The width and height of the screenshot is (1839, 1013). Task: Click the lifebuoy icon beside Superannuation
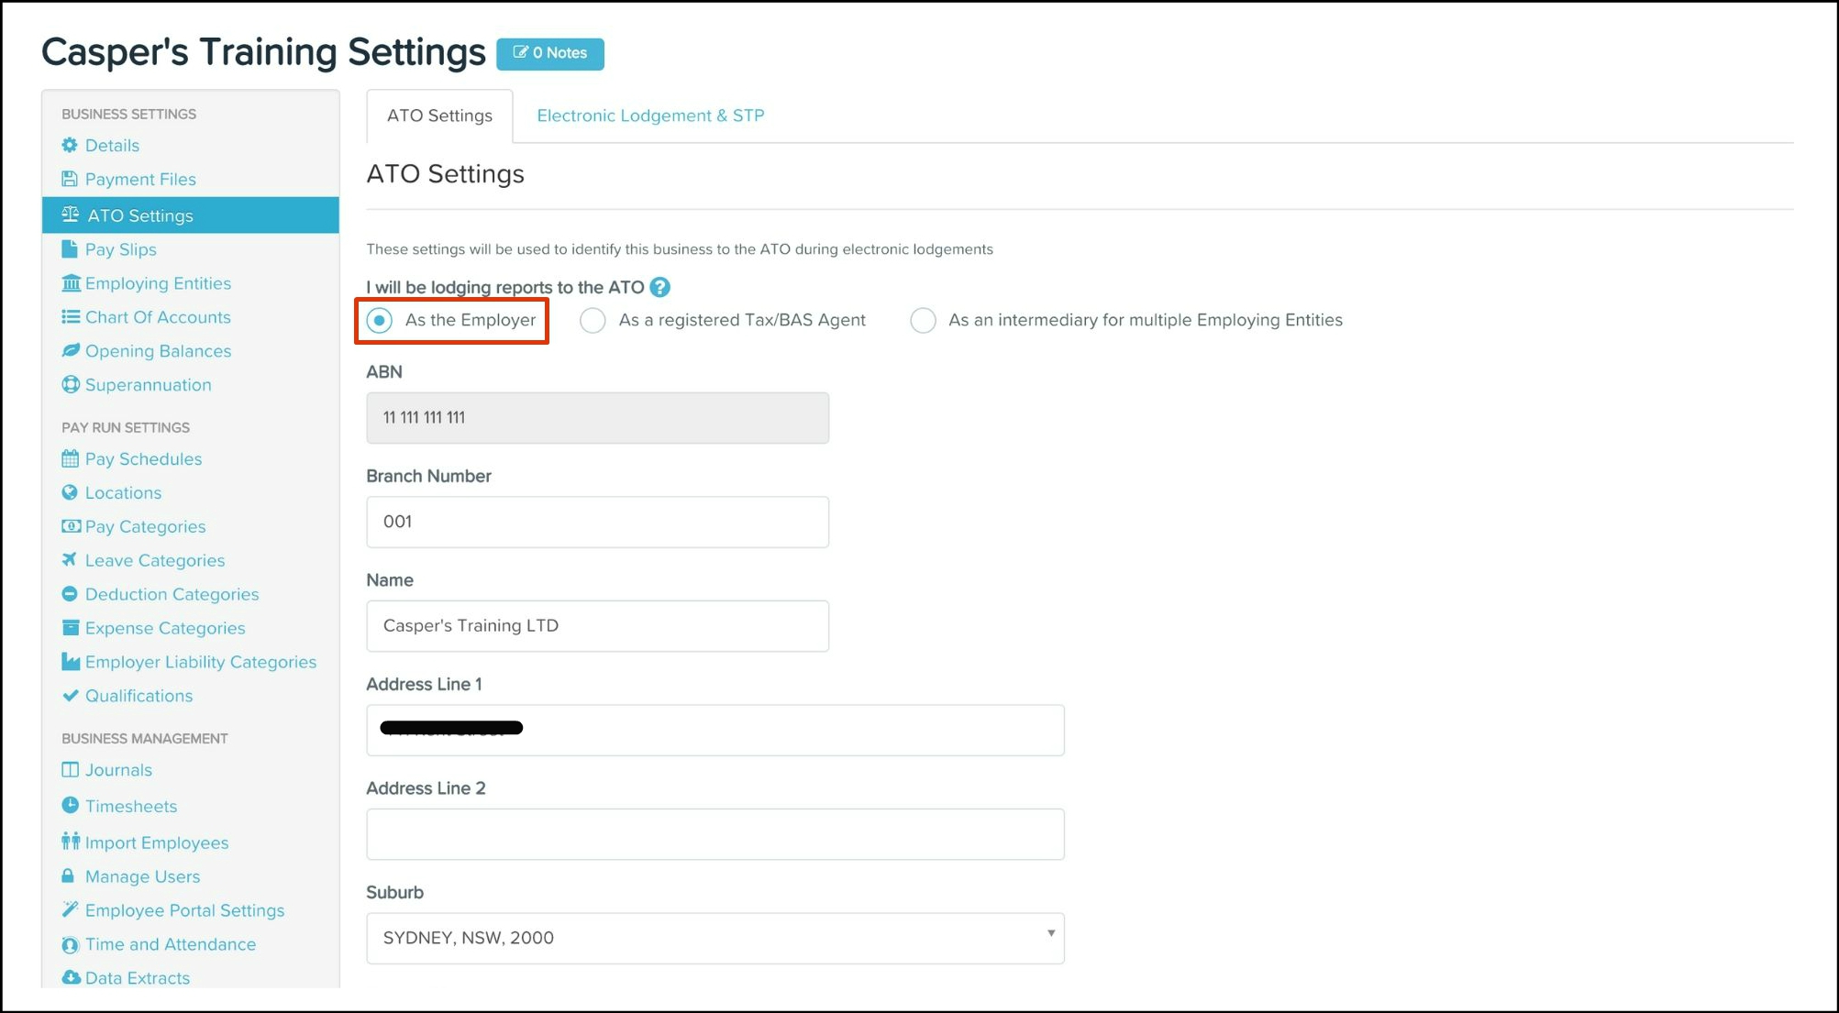pos(70,385)
